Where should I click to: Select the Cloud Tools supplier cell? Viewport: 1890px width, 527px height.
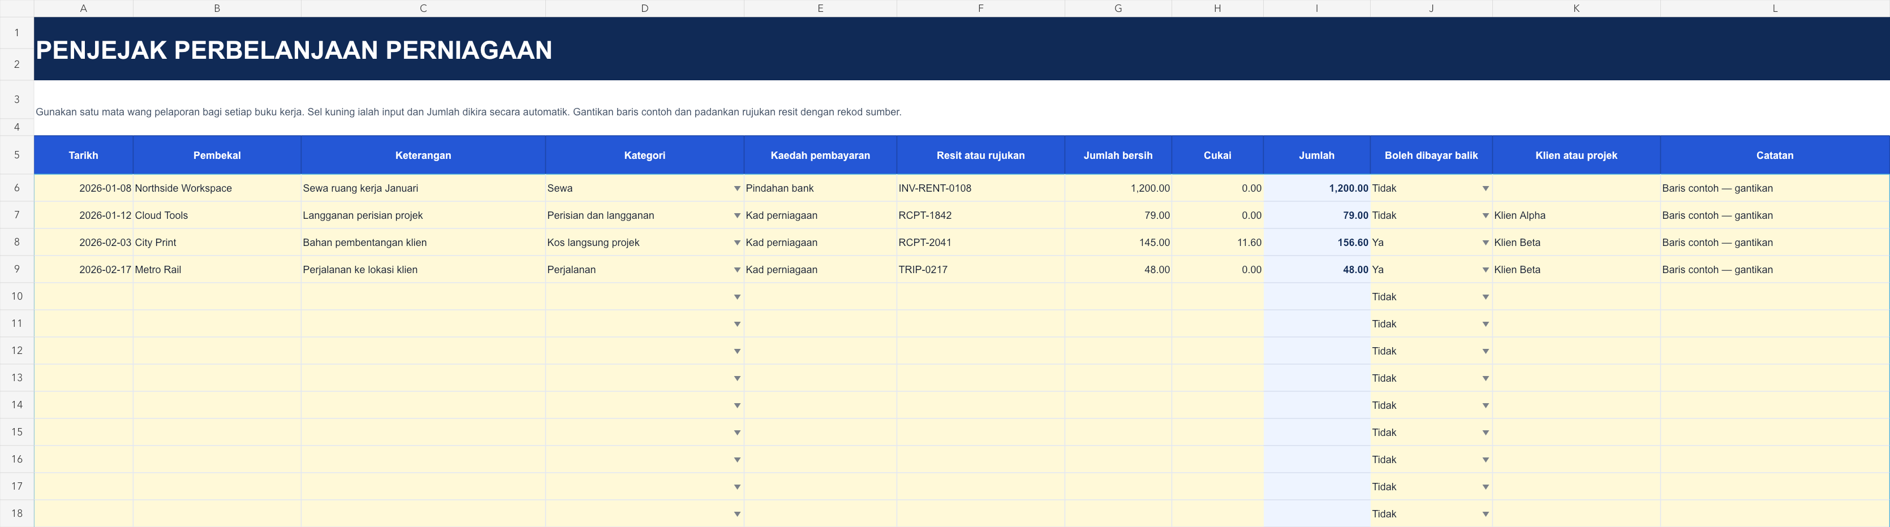(x=217, y=215)
